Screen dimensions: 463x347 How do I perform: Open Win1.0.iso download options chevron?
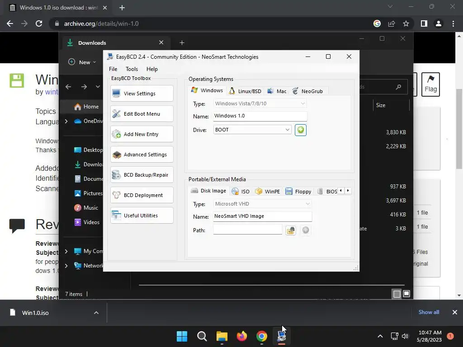(96, 313)
